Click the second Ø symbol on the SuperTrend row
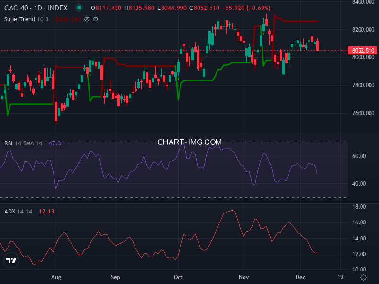Image resolution: width=379 pixels, height=284 pixels. pyautogui.click(x=94, y=19)
